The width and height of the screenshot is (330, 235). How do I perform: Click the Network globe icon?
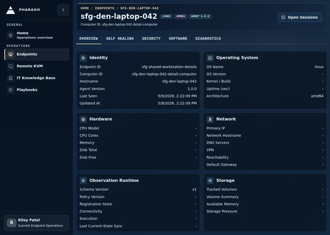click(x=210, y=119)
